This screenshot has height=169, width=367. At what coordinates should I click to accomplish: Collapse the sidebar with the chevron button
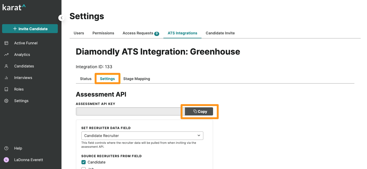pyautogui.click(x=61, y=18)
